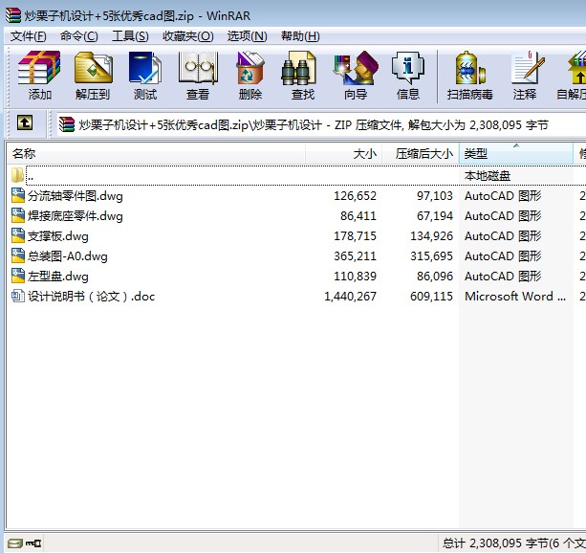Click the archive icon in address bar
Screen dimensions: 586x554
[67, 124]
